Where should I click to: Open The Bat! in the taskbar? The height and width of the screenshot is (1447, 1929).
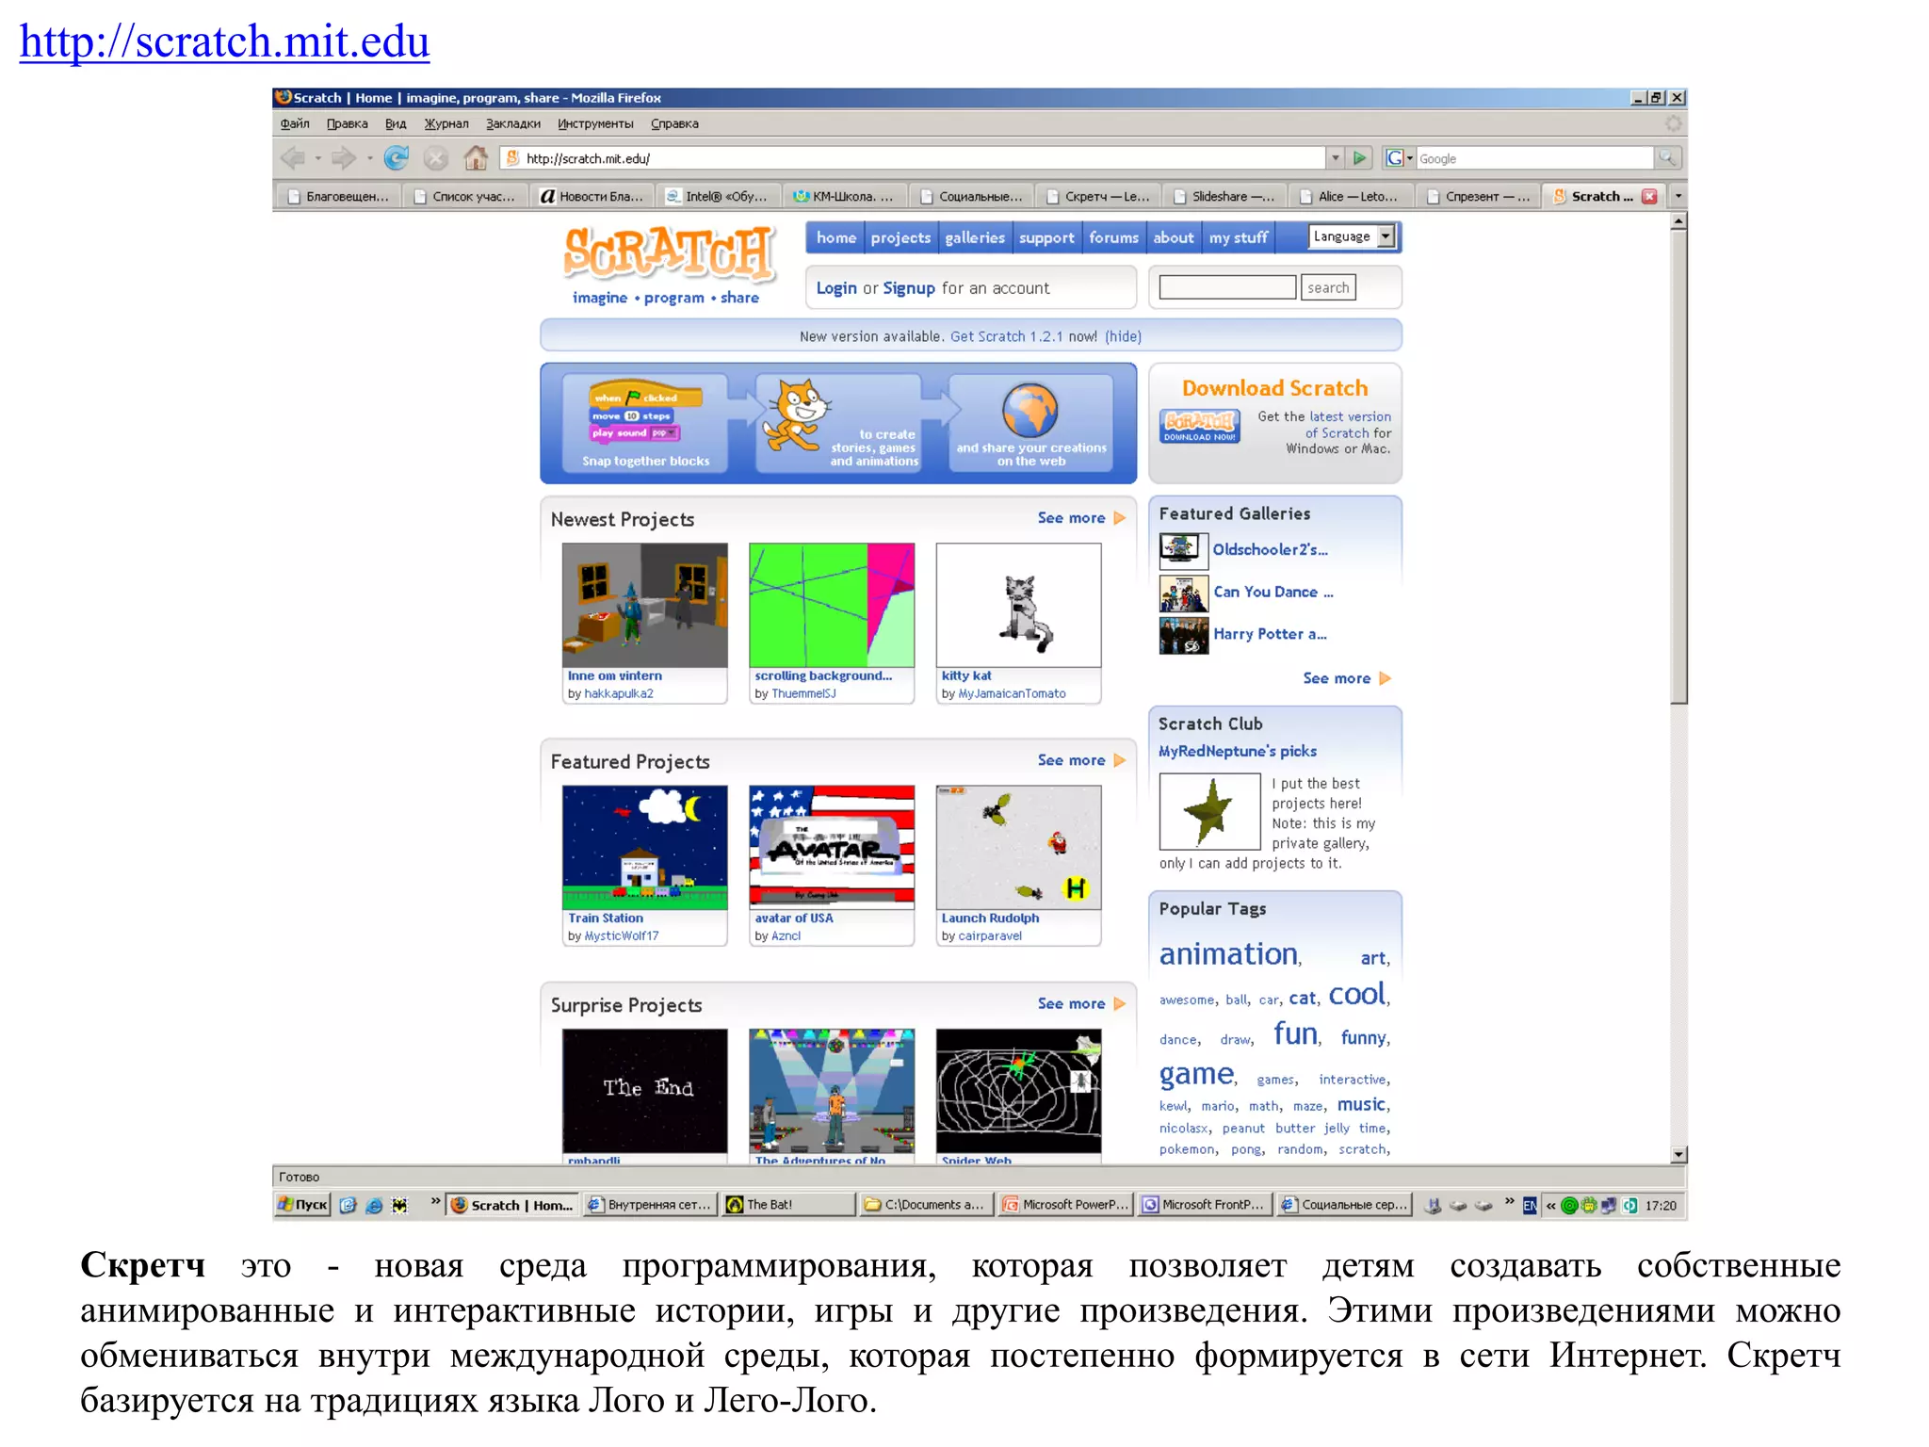point(787,1205)
